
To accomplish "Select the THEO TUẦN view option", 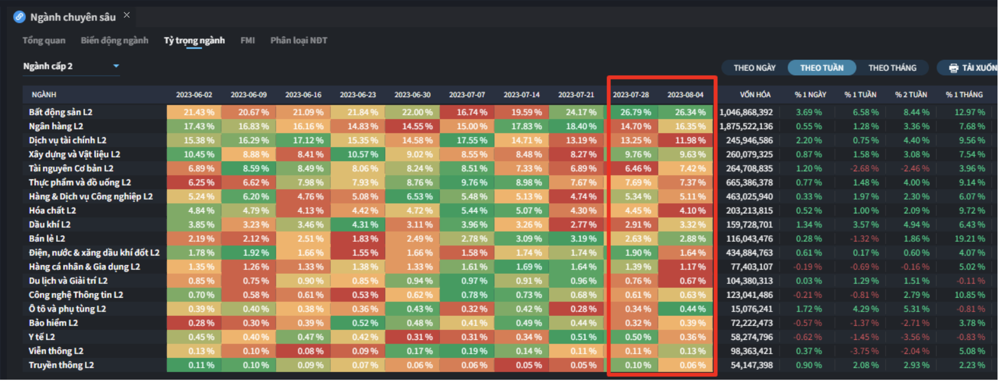I will click(x=821, y=68).
